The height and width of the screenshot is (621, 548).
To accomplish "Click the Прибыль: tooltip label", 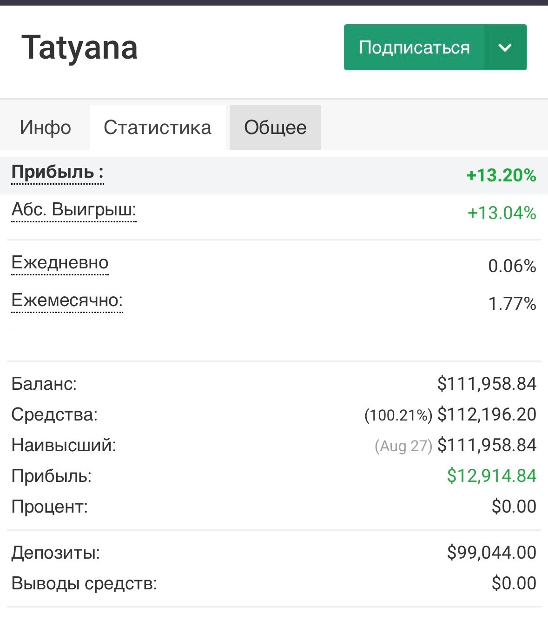I will coord(57,172).
